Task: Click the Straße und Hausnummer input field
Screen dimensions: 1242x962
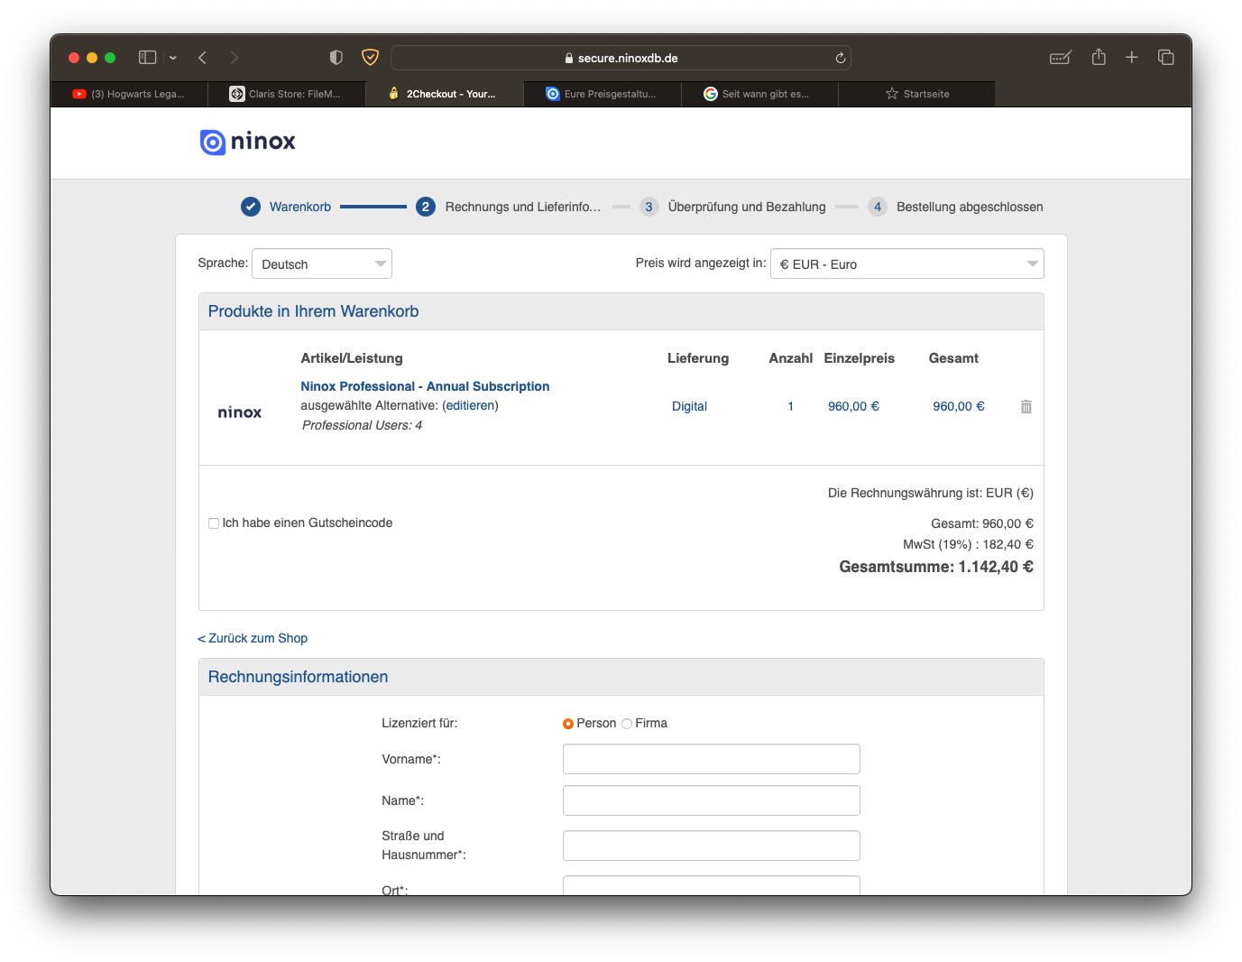Action: pyautogui.click(x=712, y=846)
